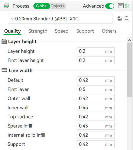Switch to the Speed tab
The width and height of the screenshot is (133, 150).
tap(61, 31)
